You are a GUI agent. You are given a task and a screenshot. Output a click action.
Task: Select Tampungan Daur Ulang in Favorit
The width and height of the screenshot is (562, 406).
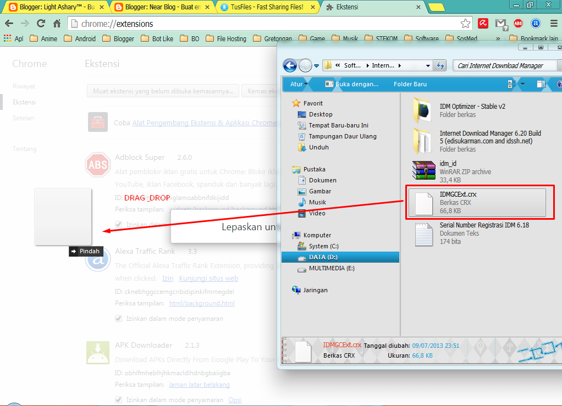[x=337, y=136]
